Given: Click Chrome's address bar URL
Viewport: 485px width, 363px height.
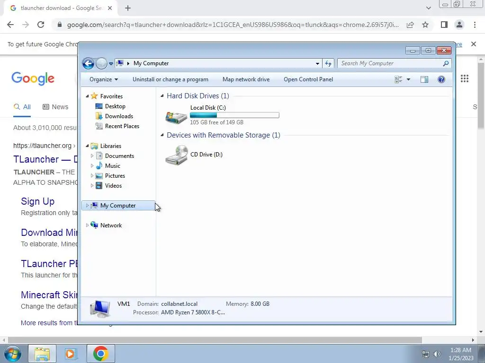Looking at the screenshot, I should tap(233, 25).
